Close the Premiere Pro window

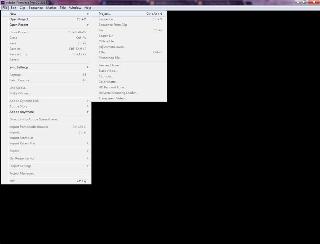click(x=314, y=2)
